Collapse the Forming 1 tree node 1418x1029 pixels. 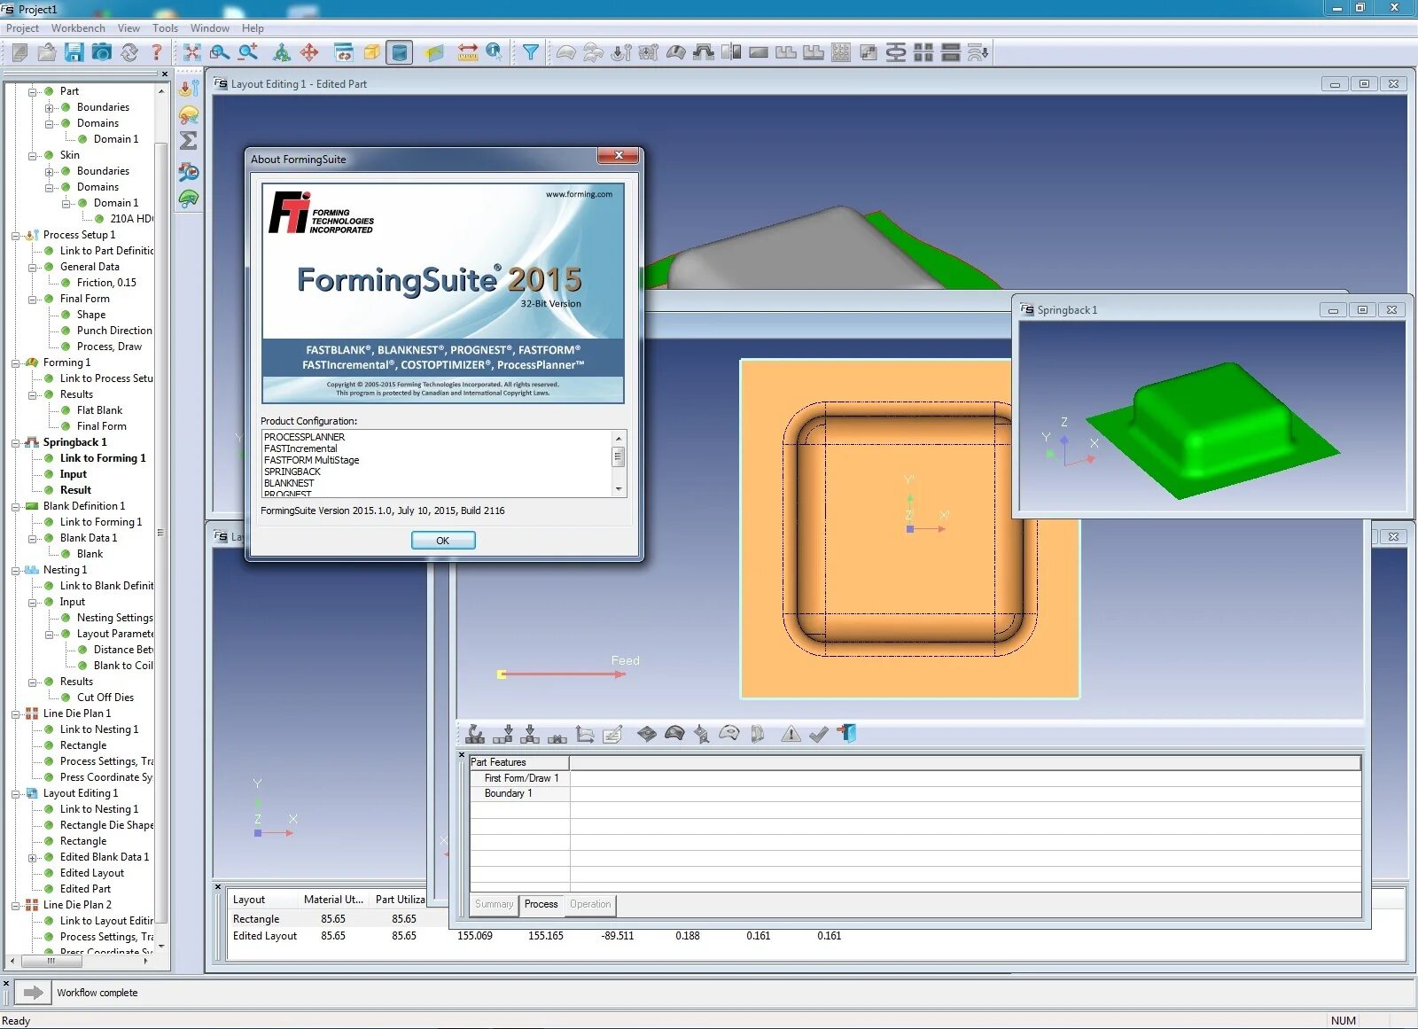pos(16,362)
